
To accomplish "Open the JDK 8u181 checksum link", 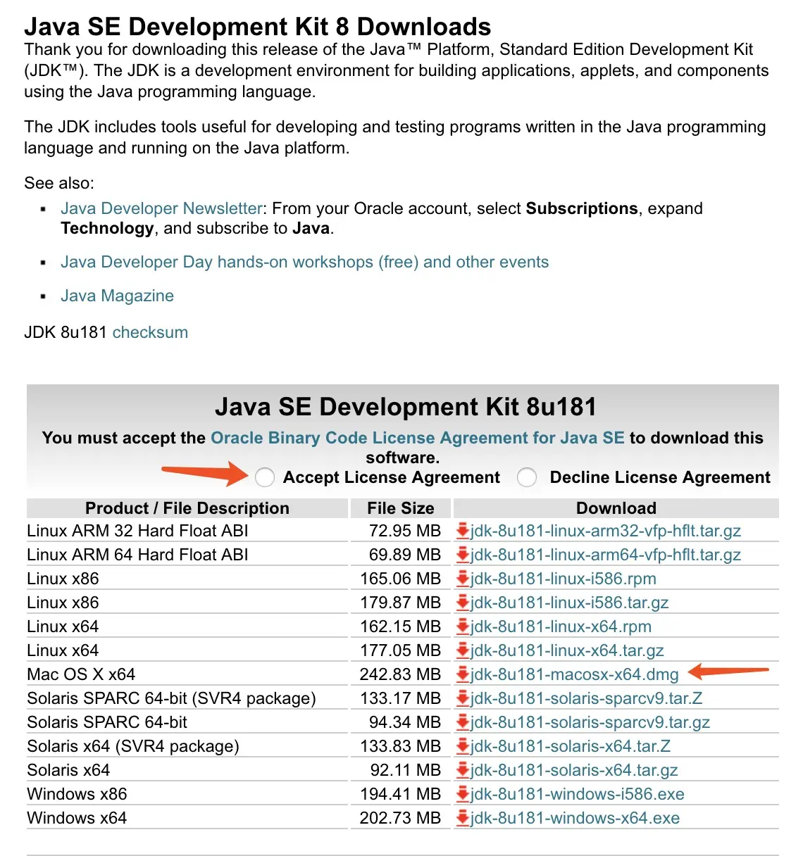I will [150, 332].
